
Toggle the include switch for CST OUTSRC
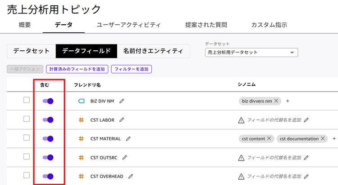(48, 158)
